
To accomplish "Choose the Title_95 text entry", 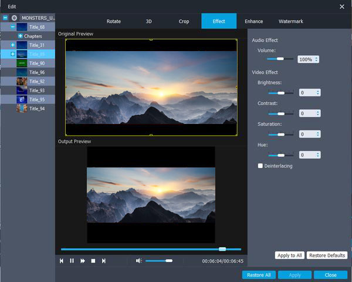I will coord(37,99).
